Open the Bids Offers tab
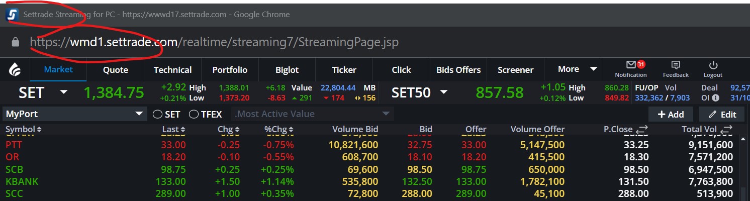 (458, 70)
